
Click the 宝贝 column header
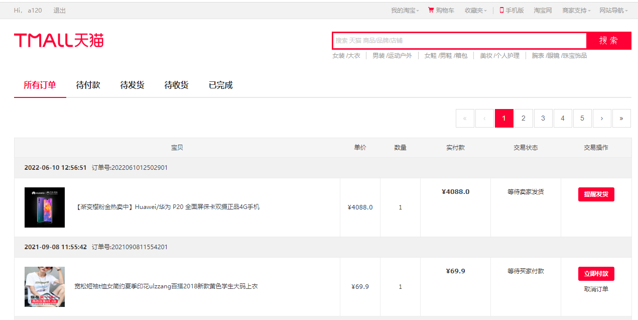click(x=177, y=148)
